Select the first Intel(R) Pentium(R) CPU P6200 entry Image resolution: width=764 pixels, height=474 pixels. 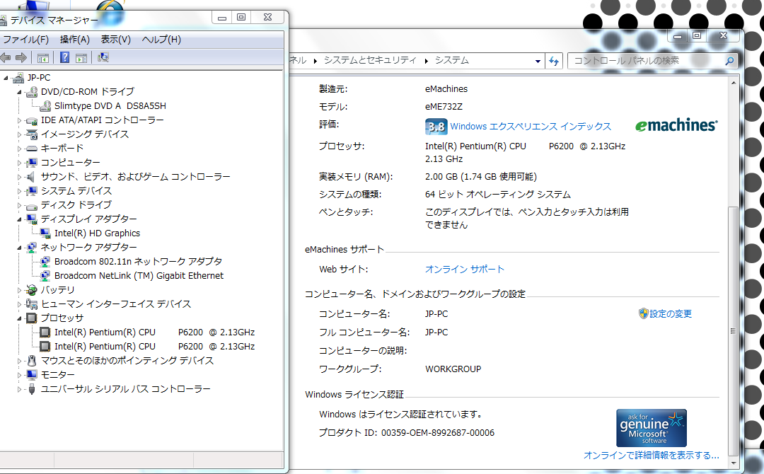point(154,333)
